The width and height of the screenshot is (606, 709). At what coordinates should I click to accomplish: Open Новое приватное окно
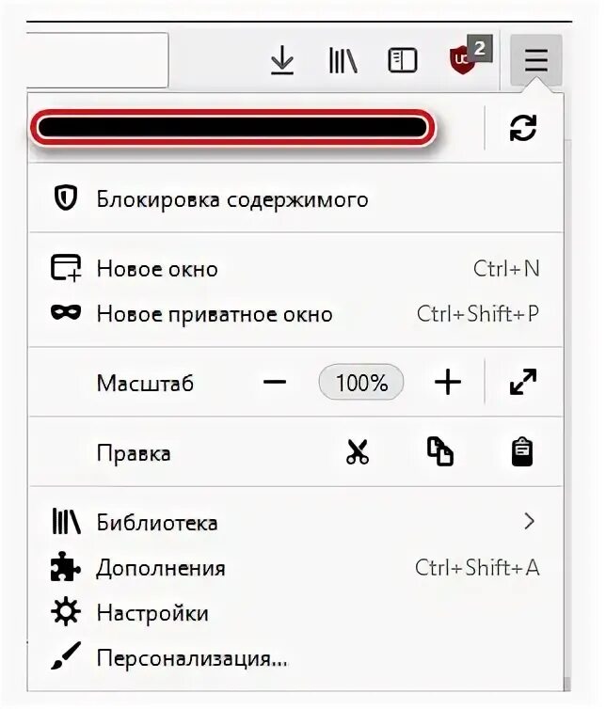(215, 314)
